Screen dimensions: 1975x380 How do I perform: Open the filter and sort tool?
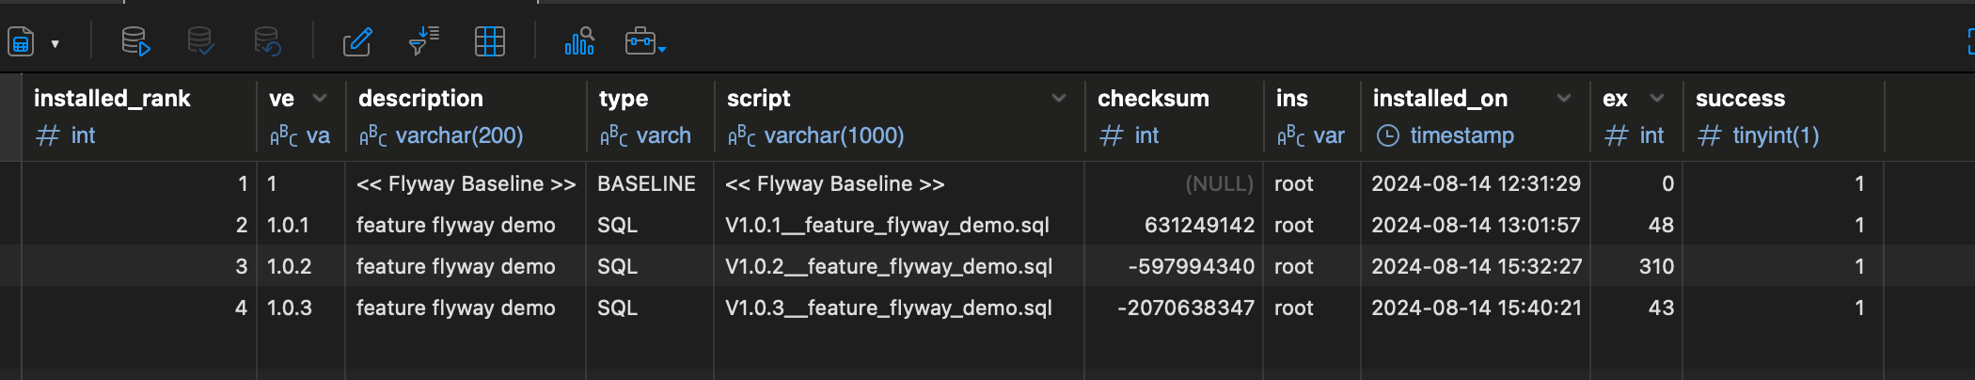point(424,41)
